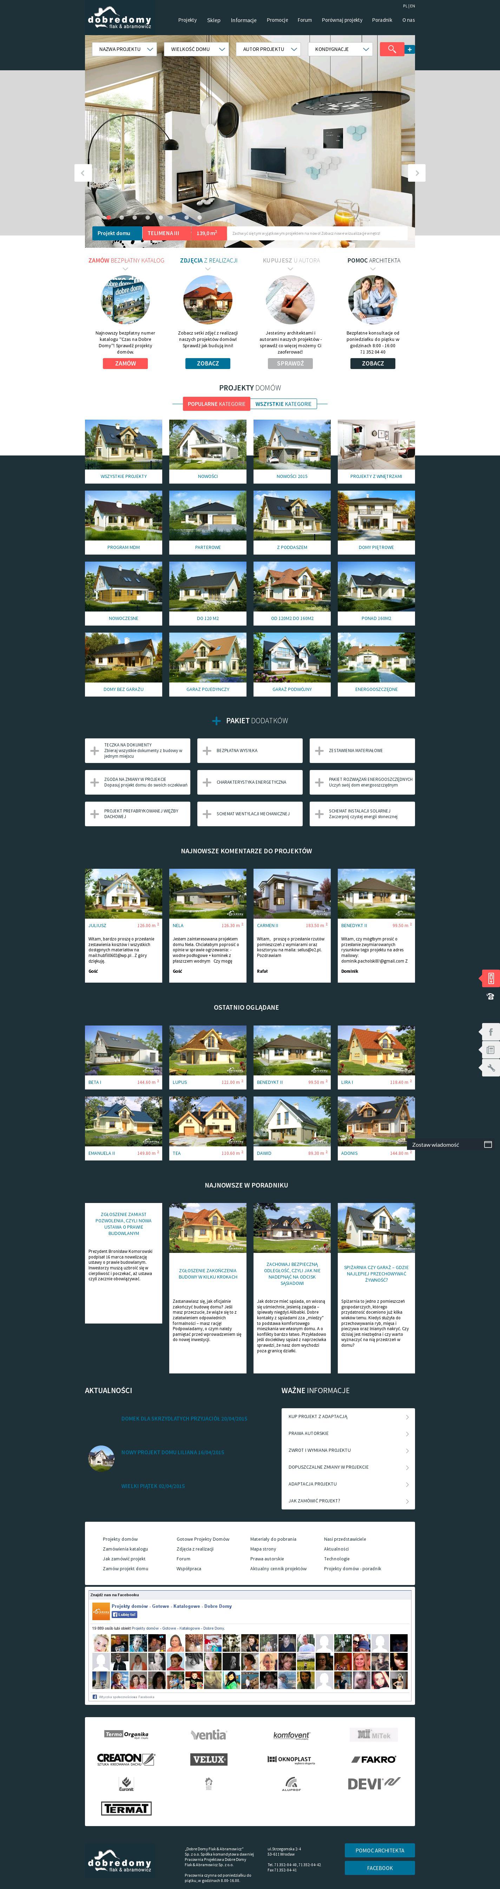
Task: Click the TERMAT partner logo
Action: (x=126, y=1808)
